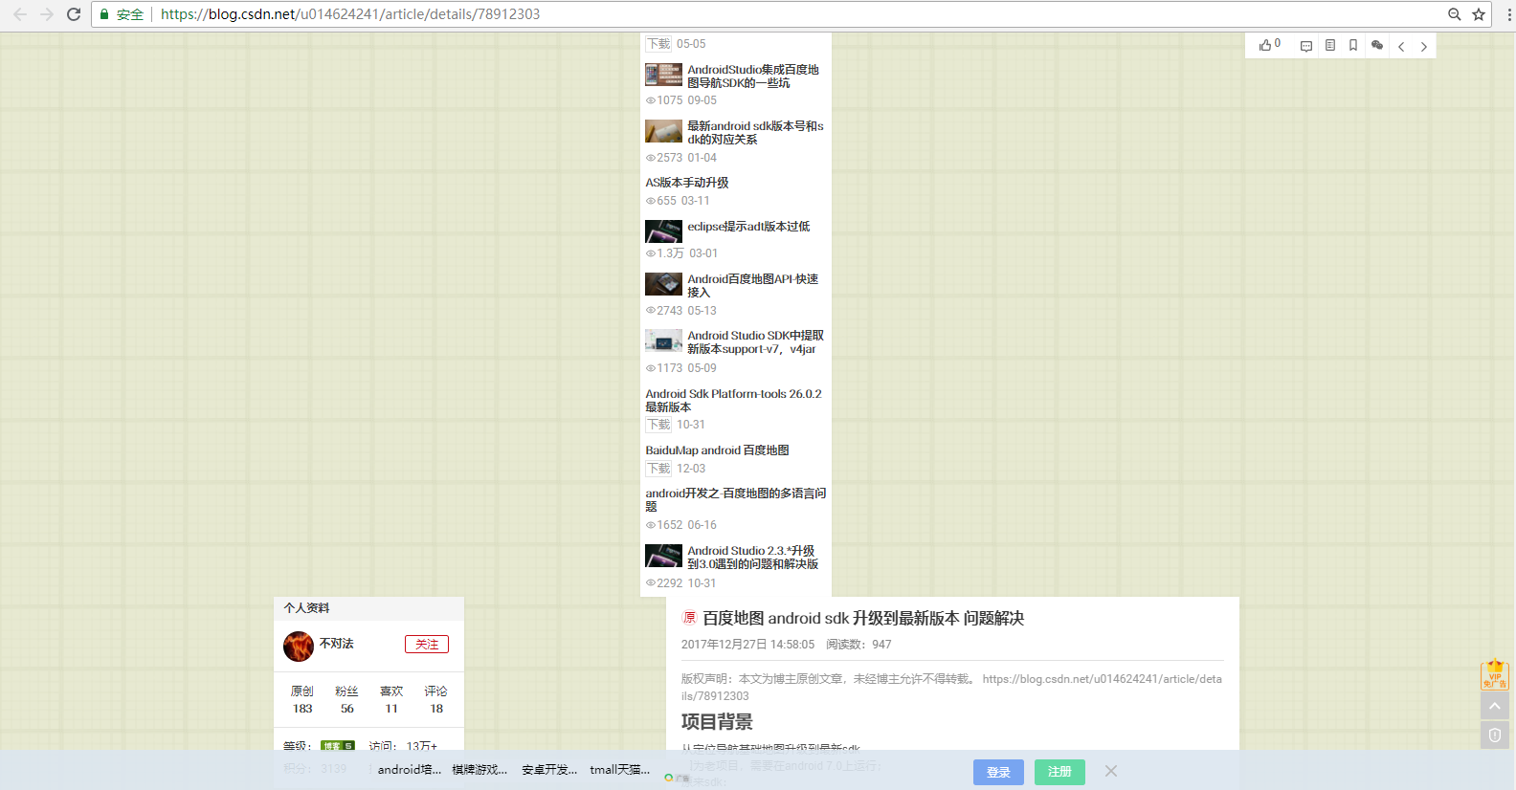Reload the page

pos(74,14)
